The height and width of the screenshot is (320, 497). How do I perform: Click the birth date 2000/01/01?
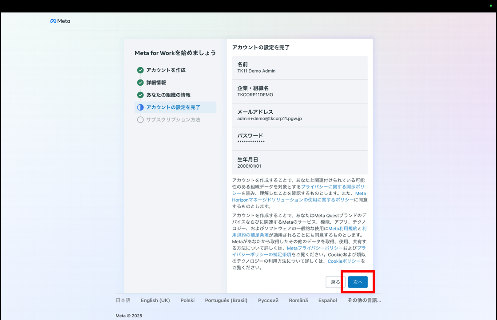[x=249, y=166]
